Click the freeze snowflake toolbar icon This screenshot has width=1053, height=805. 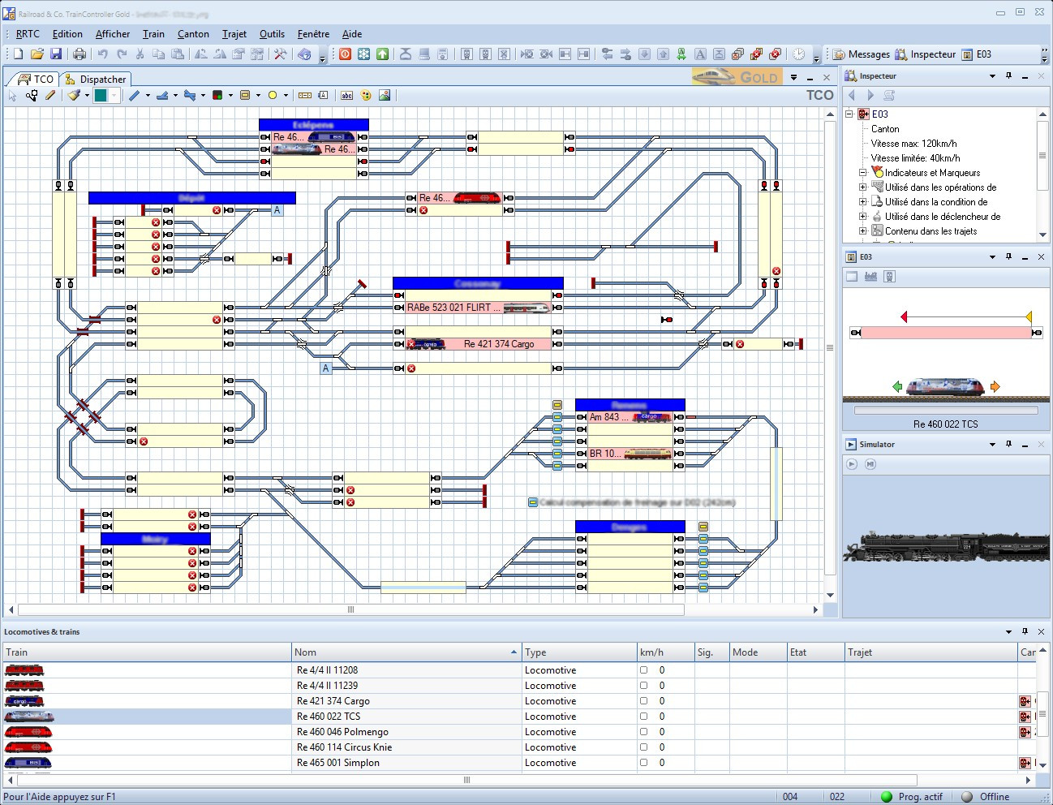coord(364,54)
